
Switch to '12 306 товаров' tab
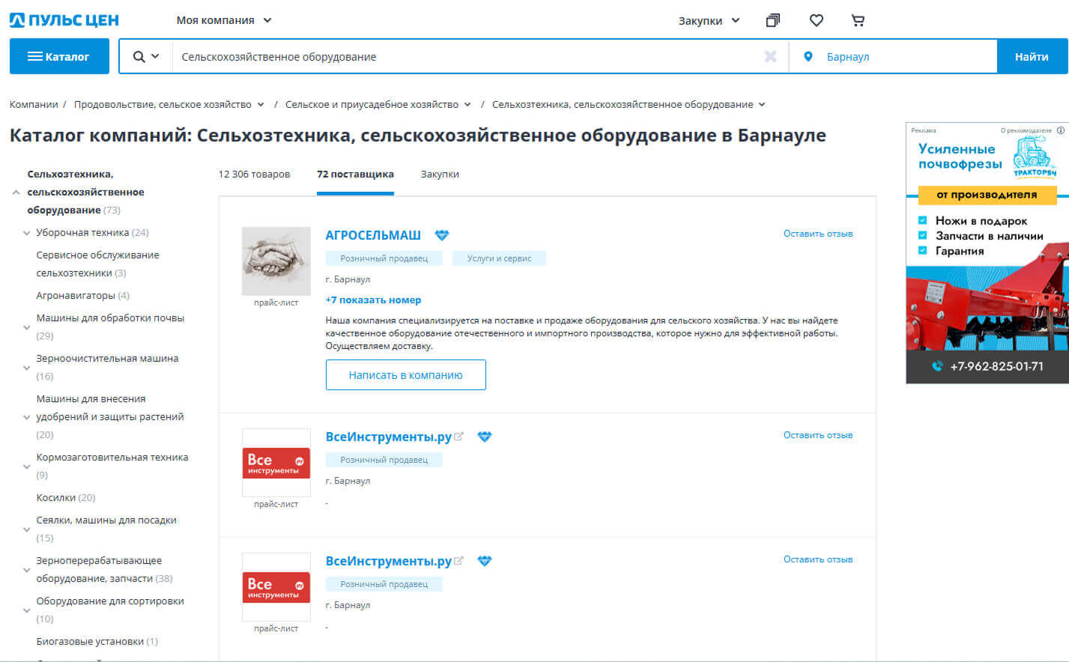tap(254, 174)
